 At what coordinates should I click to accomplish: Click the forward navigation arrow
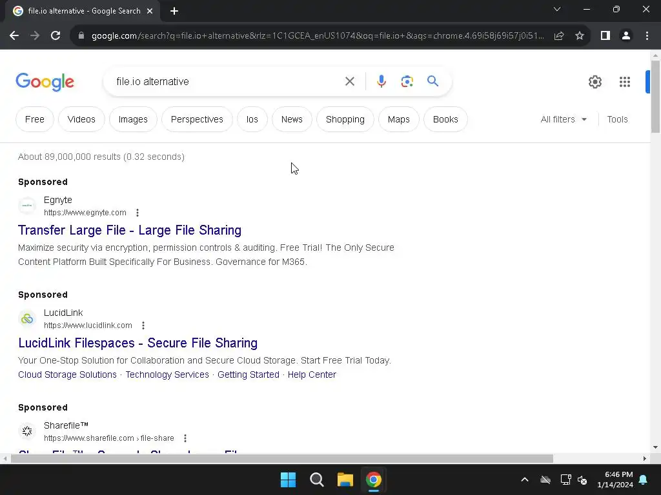(x=35, y=36)
